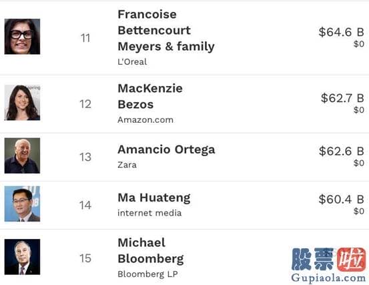This screenshot has width=369, height=285.
Task: Click the $60.4 B net worth figure
Action: [341, 200]
